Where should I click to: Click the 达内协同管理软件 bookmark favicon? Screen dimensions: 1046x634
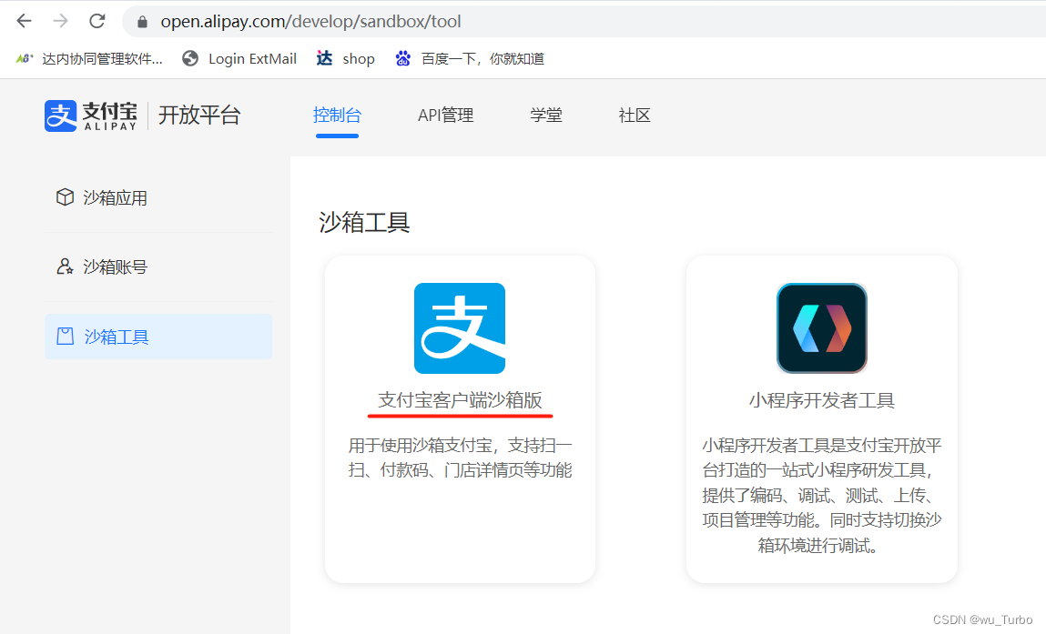tap(24, 58)
